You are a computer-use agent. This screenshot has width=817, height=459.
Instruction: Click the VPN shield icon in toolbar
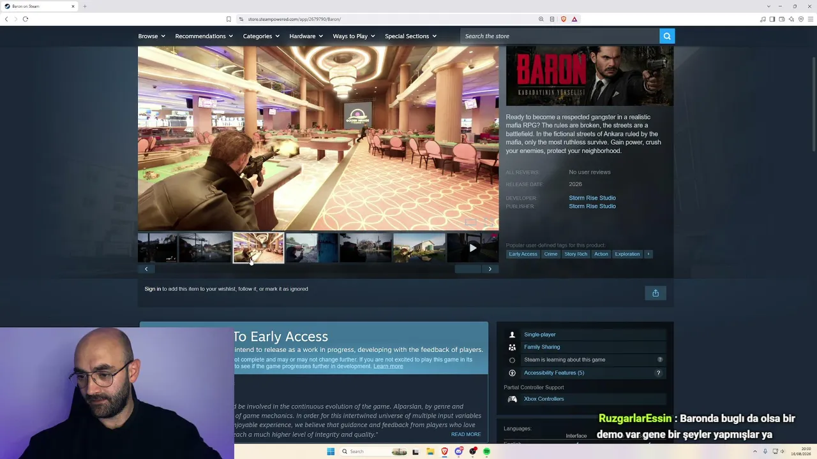[801, 19]
